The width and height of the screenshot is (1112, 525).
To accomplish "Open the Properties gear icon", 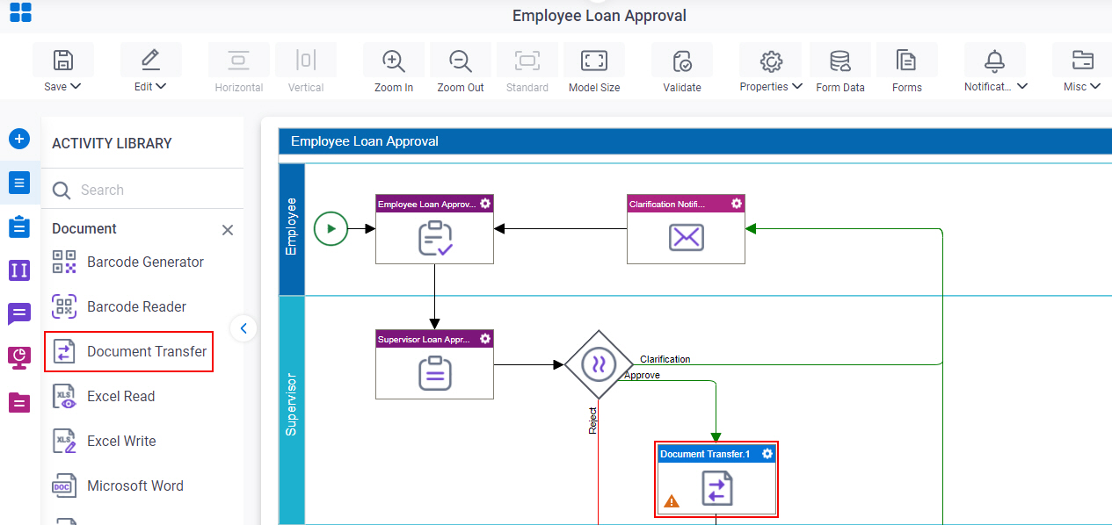I will tap(771, 61).
